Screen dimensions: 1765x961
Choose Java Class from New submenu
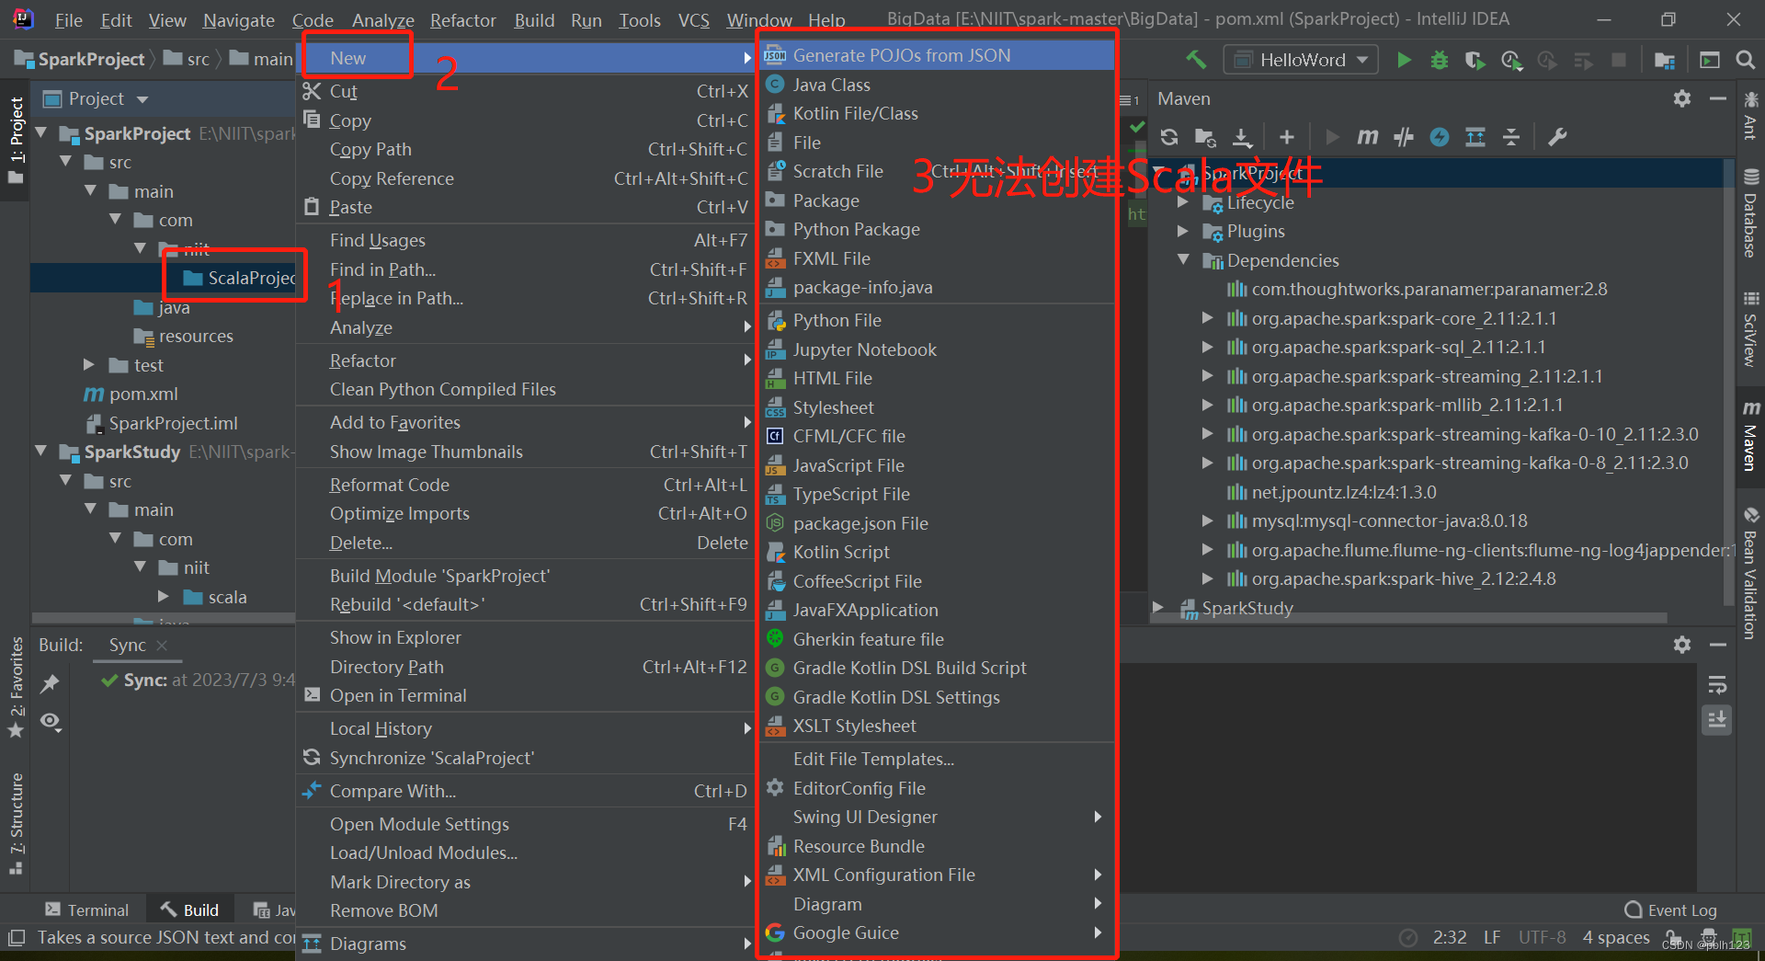pos(936,85)
